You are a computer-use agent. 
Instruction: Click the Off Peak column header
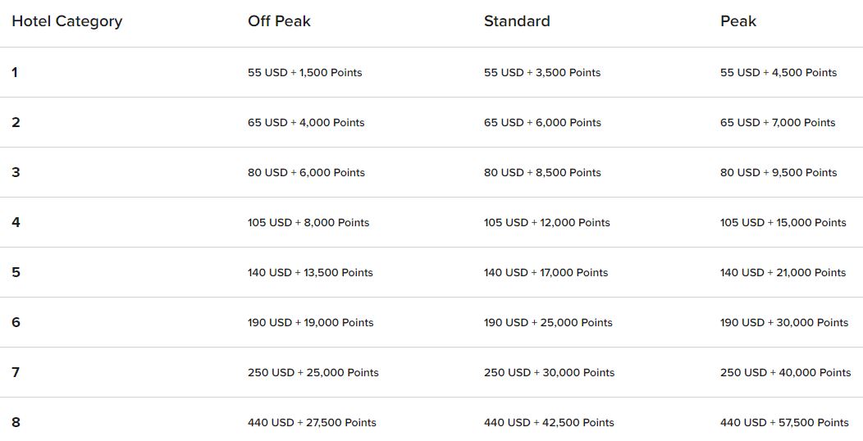pos(279,21)
